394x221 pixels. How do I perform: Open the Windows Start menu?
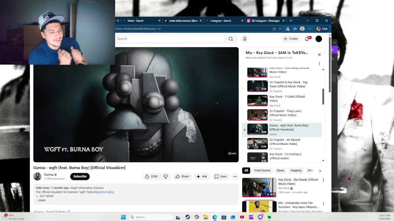coord(123,217)
